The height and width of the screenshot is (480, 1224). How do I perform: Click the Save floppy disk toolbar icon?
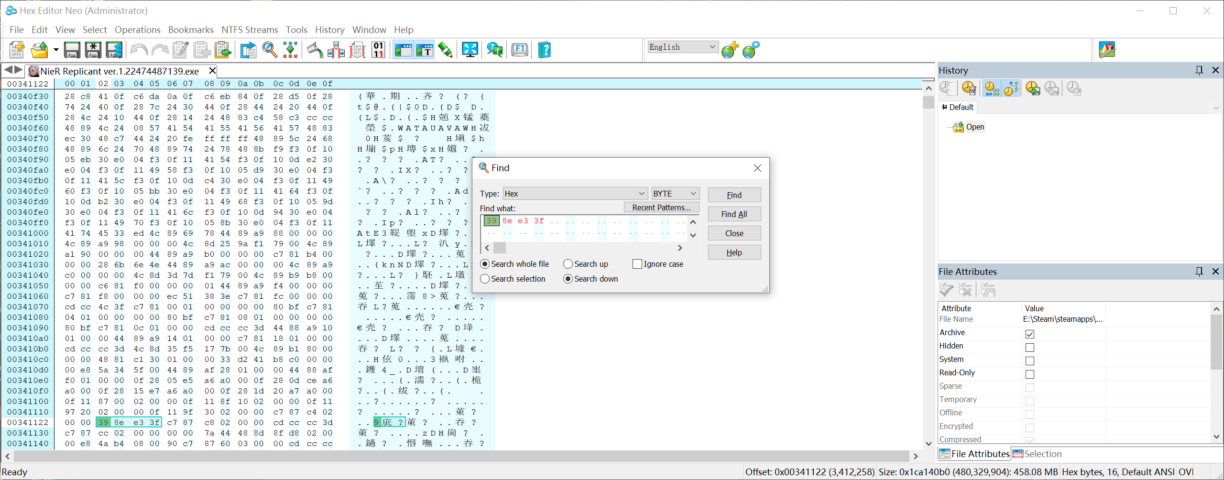(x=72, y=50)
